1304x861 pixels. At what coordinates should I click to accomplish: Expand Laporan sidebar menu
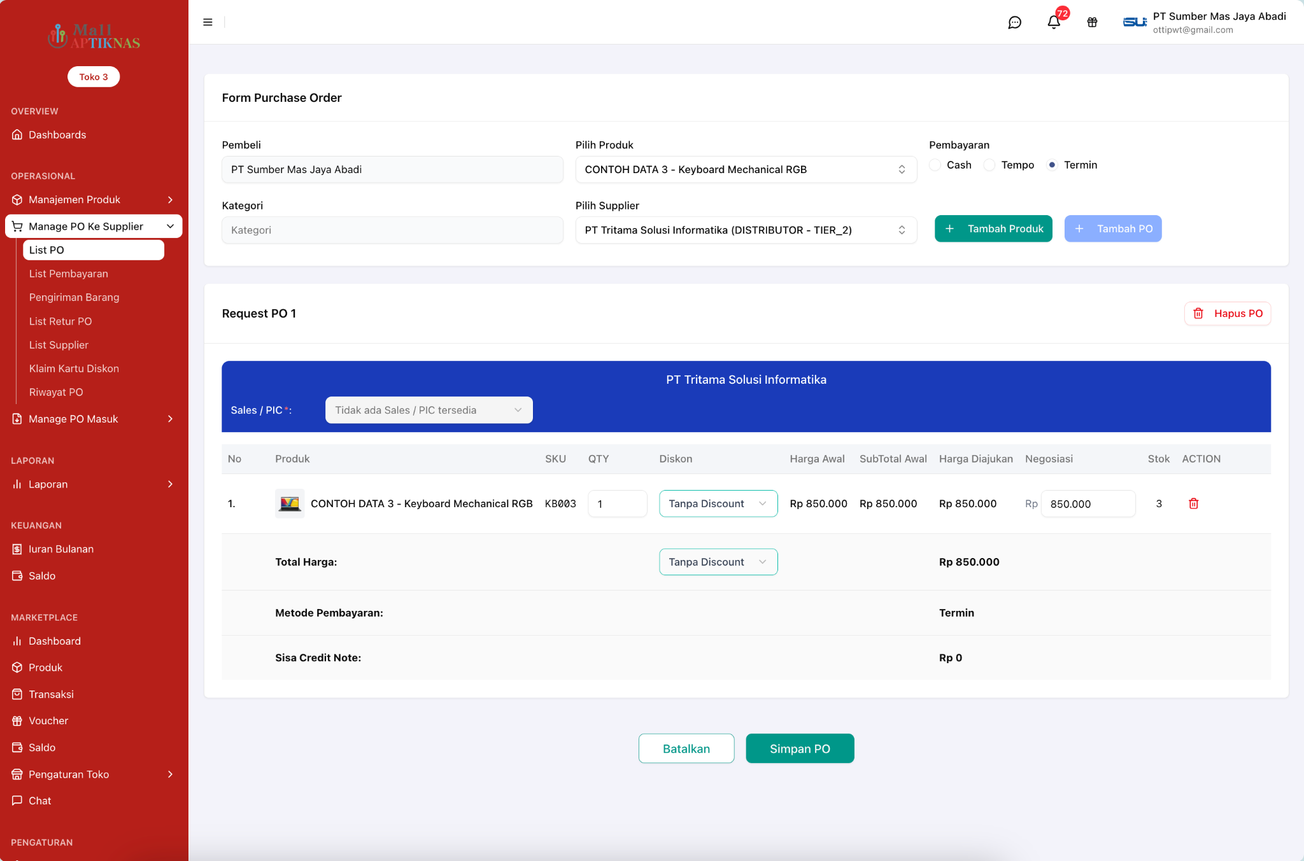[x=94, y=484]
